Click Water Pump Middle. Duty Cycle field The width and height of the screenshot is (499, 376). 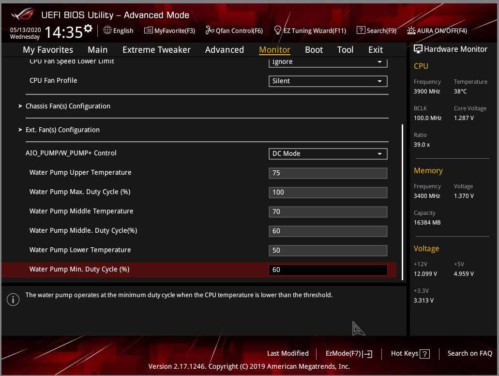[x=328, y=231]
